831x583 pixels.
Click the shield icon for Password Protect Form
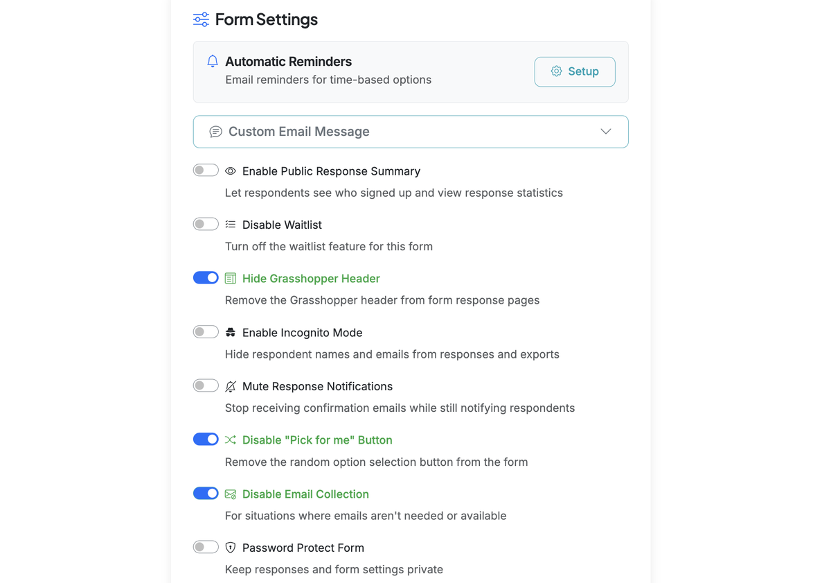pos(230,547)
